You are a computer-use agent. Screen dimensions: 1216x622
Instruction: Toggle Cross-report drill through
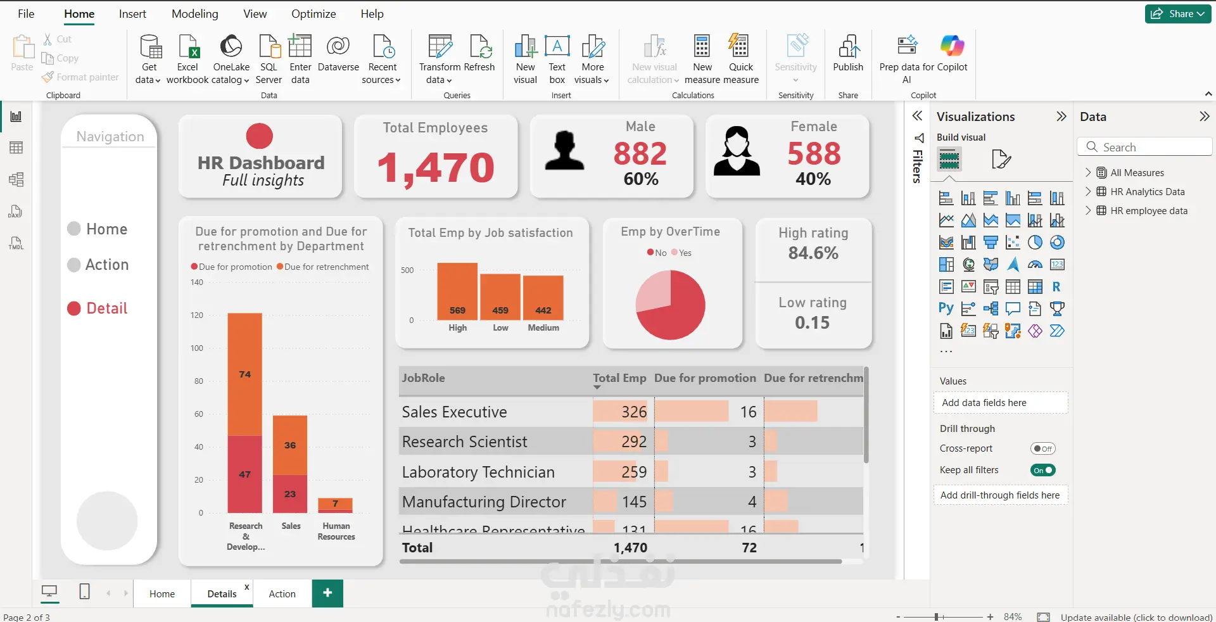[1042, 448]
